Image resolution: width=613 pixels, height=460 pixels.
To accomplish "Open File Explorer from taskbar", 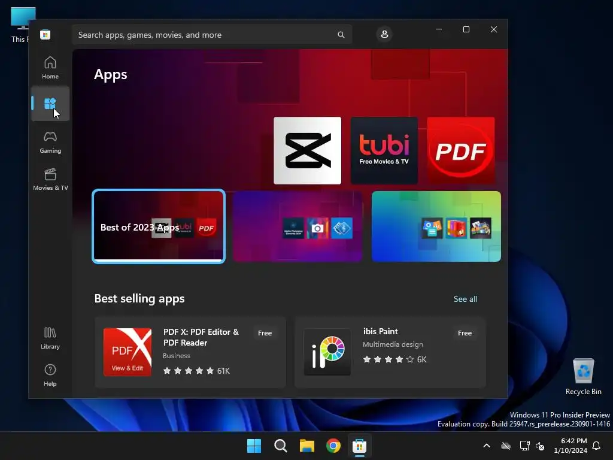I will click(307, 446).
